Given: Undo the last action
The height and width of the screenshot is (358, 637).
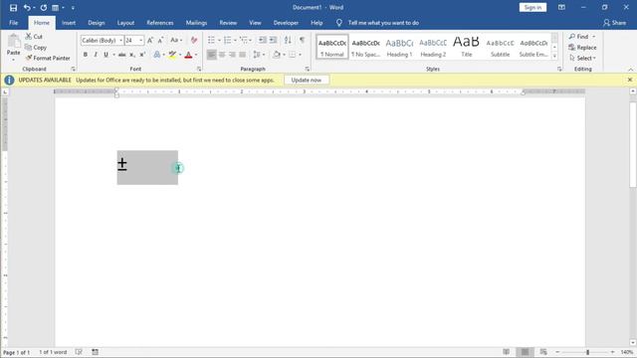Looking at the screenshot, I should coord(27,8).
